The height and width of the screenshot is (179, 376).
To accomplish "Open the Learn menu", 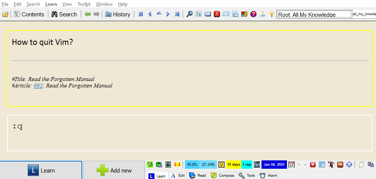I will click(51, 4).
